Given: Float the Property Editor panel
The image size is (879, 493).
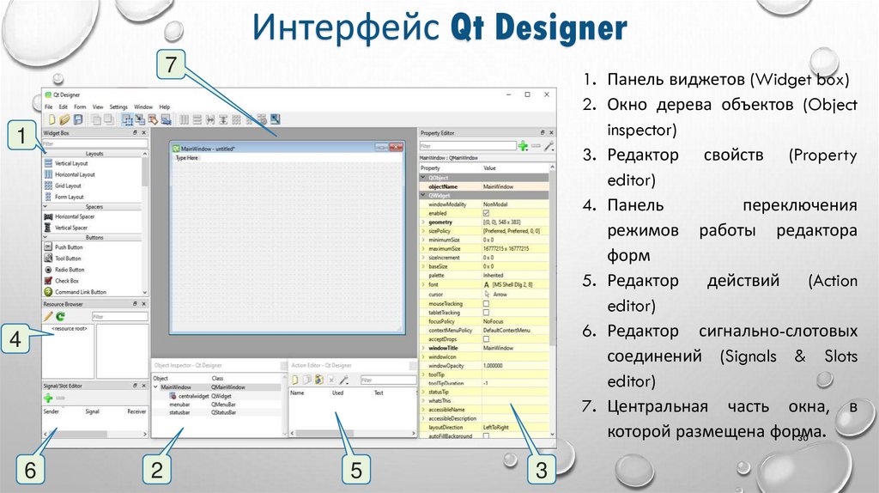Looking at the screenshot, I should [543, 133].
